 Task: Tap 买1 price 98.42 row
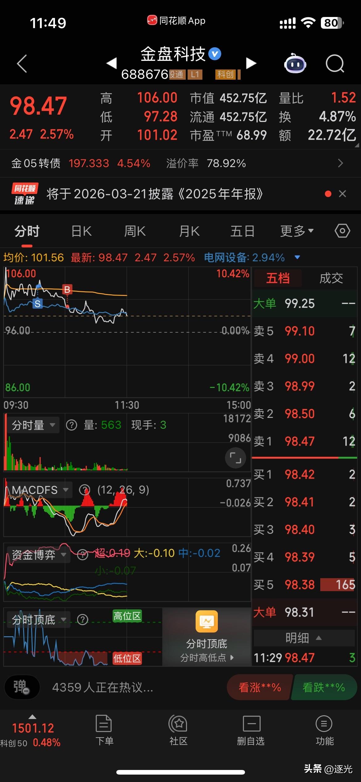coord(305,474)
